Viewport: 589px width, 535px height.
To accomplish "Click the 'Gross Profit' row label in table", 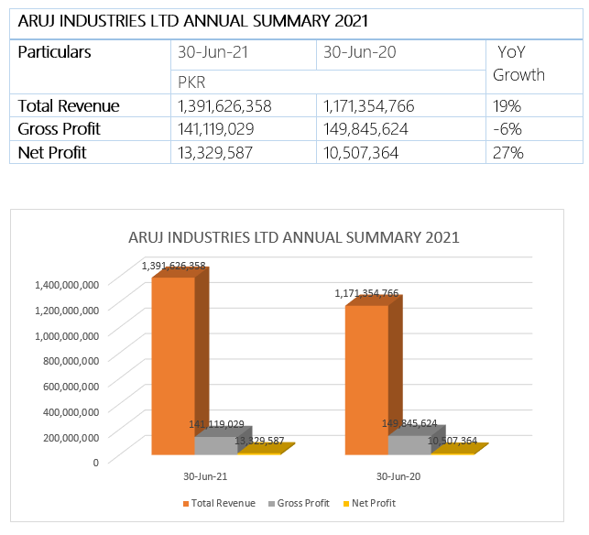I will 59,129.
